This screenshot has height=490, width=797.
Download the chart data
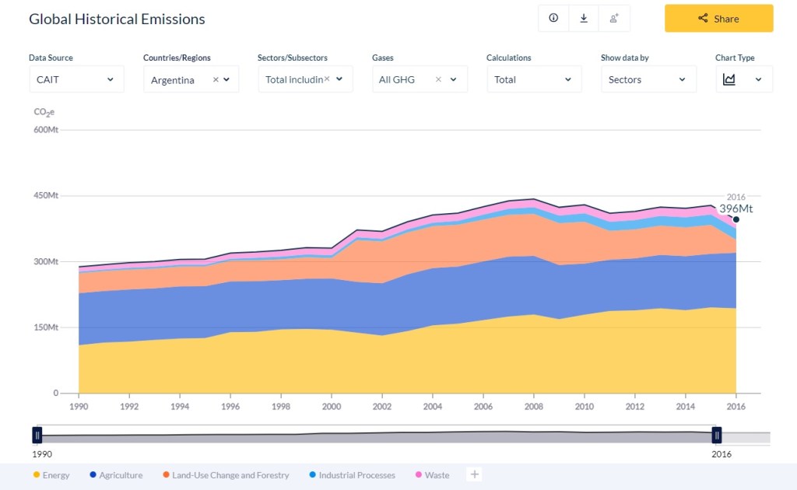[584, 18]
